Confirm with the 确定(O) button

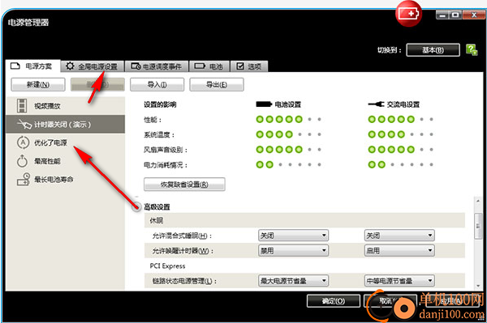coord(334,300)
